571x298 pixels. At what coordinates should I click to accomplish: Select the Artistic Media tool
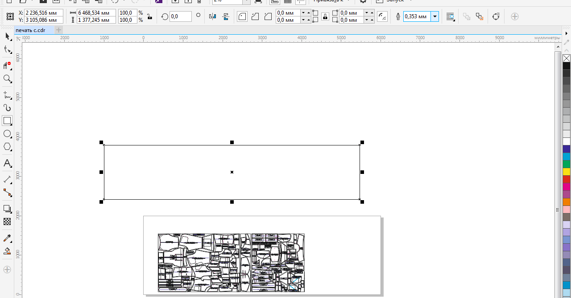point(7,108)
